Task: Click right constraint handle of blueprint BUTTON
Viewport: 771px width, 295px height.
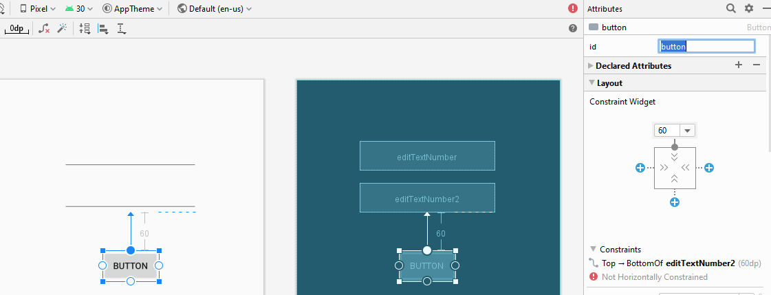Action: click(x=455, y=265)
